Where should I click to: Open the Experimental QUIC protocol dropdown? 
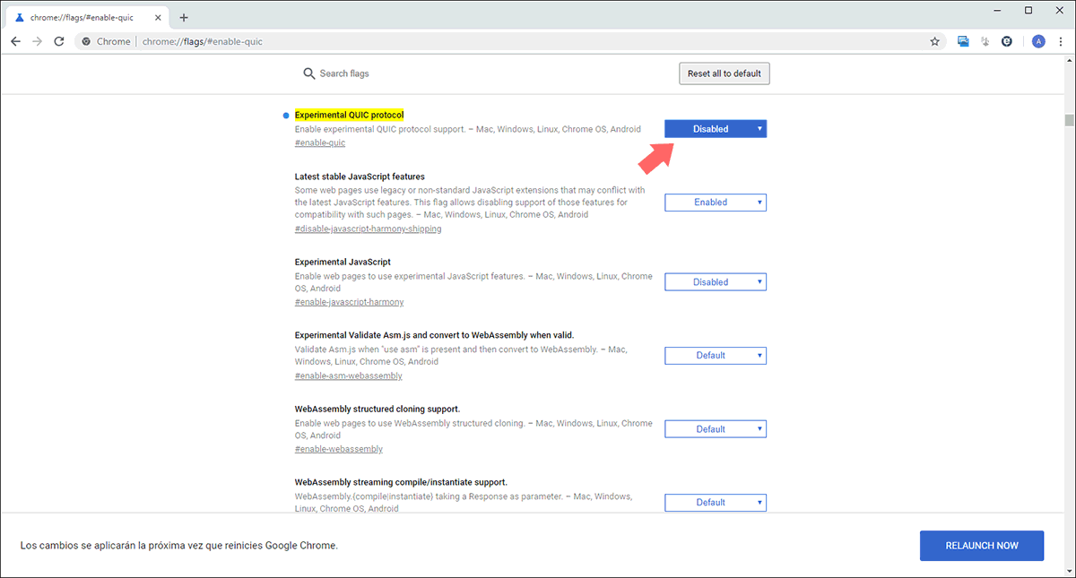coord(715,129)
